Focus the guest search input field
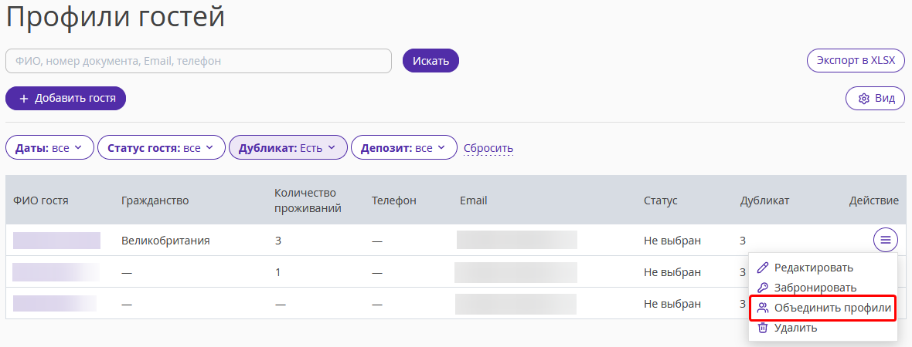This screenshot has height=347, width=912. tap(199, 61)
